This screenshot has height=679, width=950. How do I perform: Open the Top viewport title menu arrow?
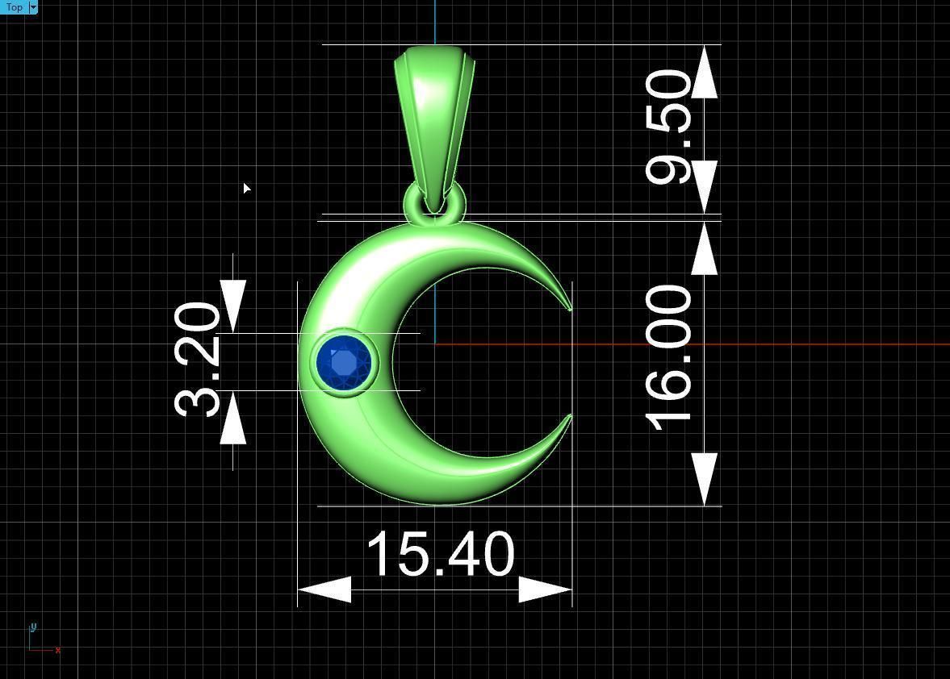33,7
